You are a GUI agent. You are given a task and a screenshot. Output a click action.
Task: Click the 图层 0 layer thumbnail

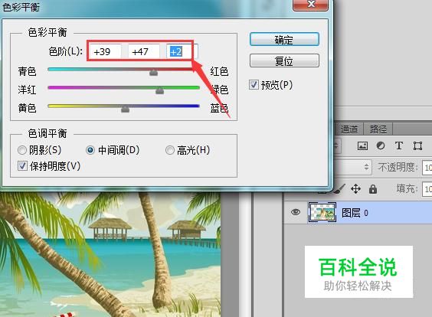coord(322,212)
